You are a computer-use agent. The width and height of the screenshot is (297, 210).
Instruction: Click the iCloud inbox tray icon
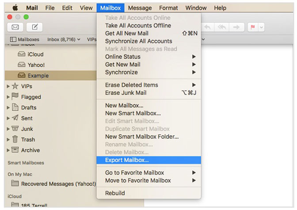click(x=22, y=54)
